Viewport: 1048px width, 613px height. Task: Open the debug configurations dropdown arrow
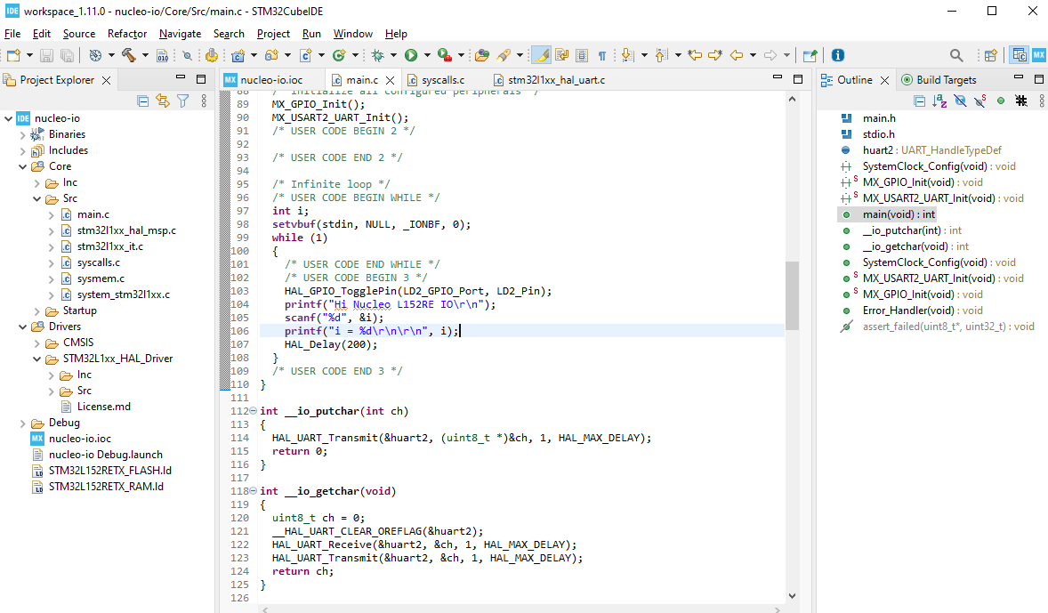point(393,55)
